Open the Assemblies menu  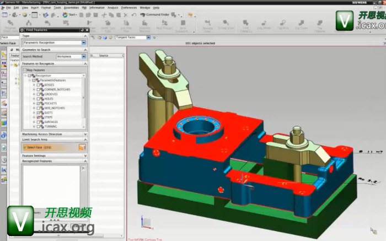(71, 8)
